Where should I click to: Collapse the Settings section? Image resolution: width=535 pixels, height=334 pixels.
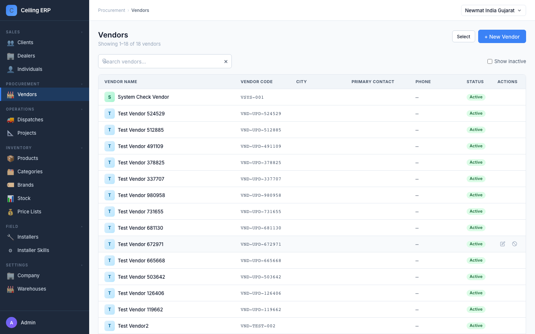tap(82, 265)
